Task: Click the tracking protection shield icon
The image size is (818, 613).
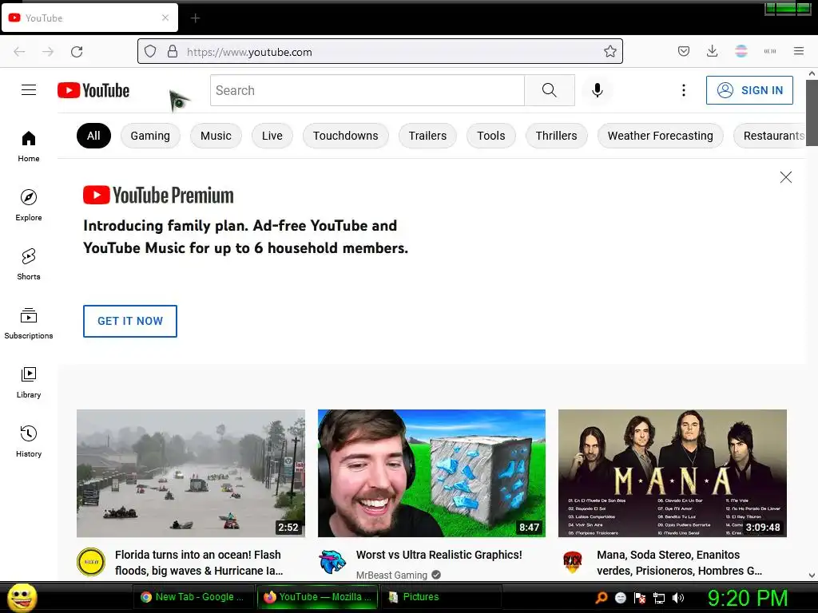Action: click(x=150, y=51)
